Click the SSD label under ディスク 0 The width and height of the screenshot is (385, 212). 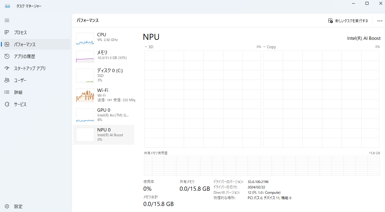(100, 76)
